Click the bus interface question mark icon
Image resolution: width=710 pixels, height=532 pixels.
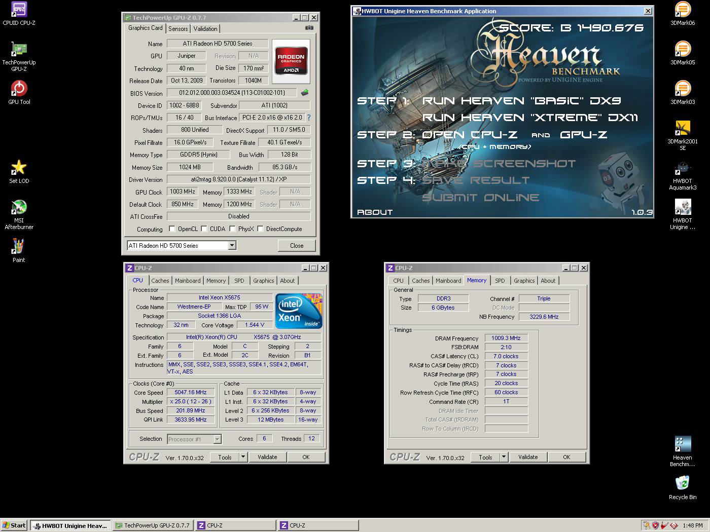[309, 118]
